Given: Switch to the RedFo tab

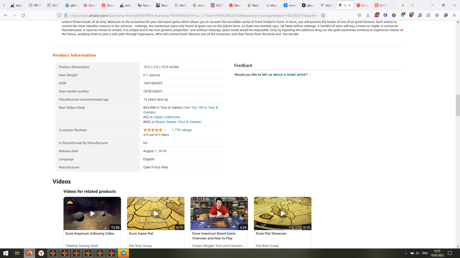Looking at the screenshot, I should click(x=254, y=5).
